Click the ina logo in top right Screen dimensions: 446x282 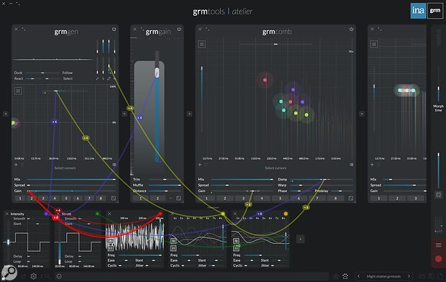pyautogui.click(x=418, y=11)
